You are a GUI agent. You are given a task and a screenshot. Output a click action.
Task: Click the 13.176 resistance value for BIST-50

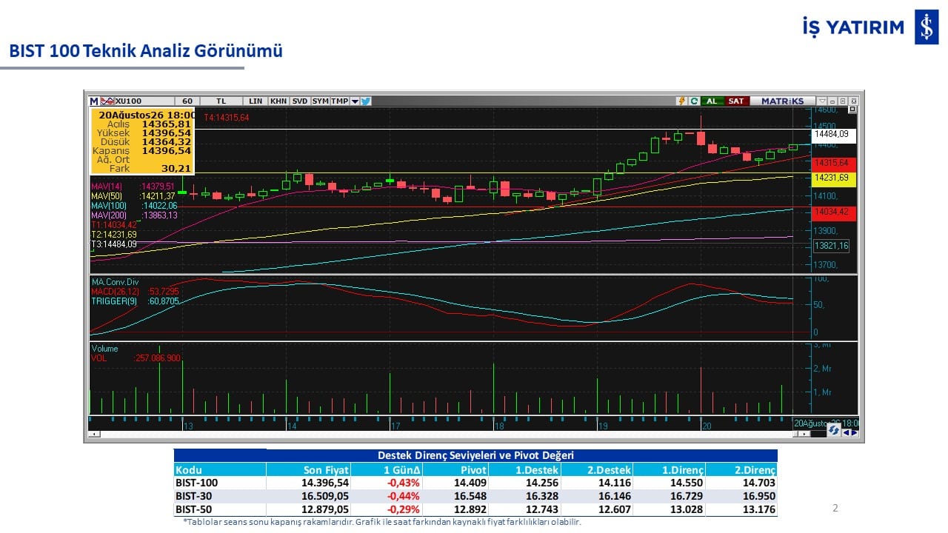761,509
